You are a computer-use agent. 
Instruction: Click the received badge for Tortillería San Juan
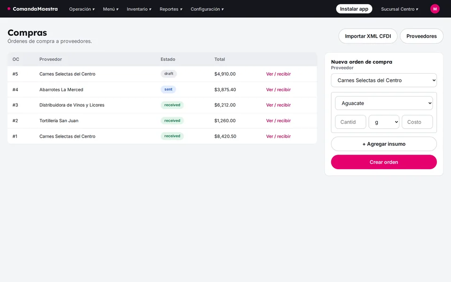[x=172, y=121]
